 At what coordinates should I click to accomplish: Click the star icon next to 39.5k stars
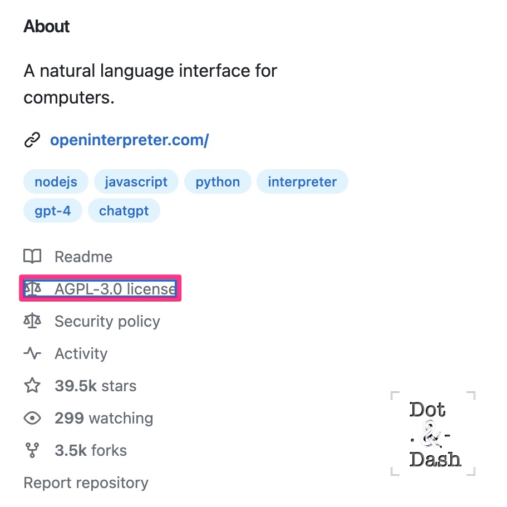(32, 386)
